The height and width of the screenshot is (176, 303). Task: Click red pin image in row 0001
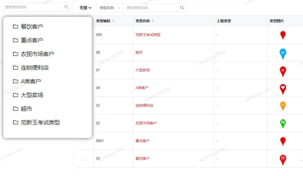(x=283, y=141)
